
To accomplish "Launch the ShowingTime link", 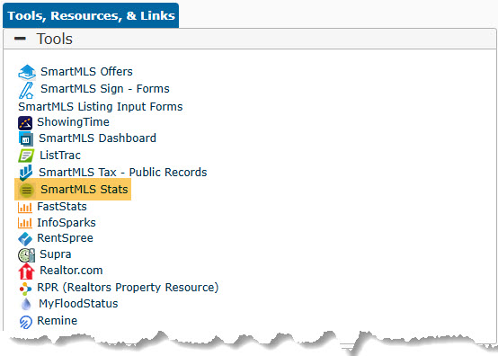I will [x=73, y=122].
